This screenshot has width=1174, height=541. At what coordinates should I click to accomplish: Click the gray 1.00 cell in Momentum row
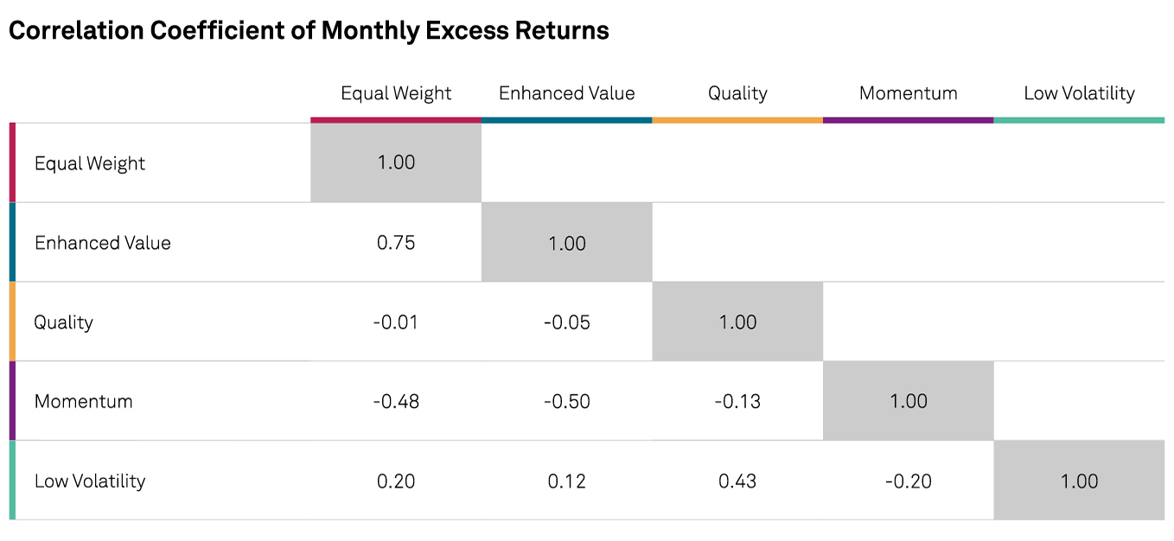point(908,402)
